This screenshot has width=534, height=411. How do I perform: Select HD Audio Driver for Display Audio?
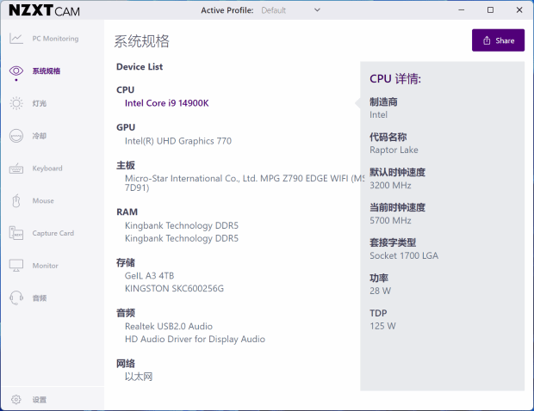point(195,340)
